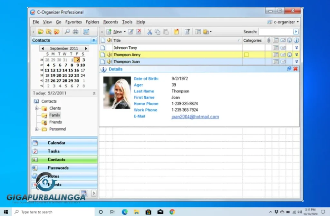Viewport: 330px width, 216px height.
Task: Cut the selected record with the scissors icon
Action: (149, 32)
